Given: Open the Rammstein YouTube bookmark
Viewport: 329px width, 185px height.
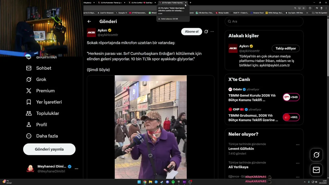Looking at the screenshot, I should tap(138, 13).
